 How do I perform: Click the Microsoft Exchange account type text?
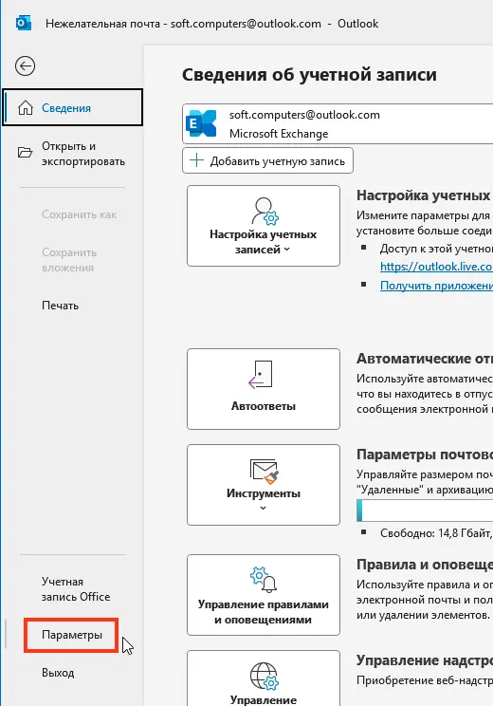click(279, 134)
